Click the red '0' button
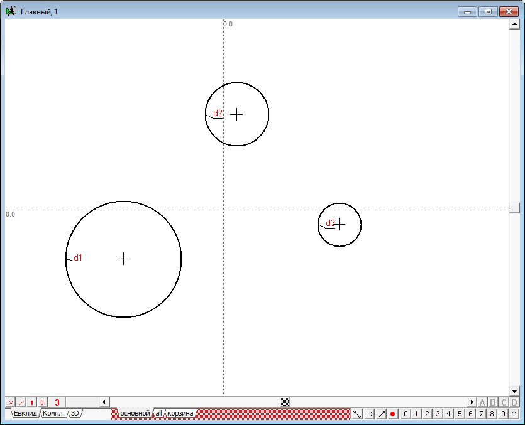Image resolution: width=525 pixels, height=425 pixels. pyautogui.click(x=42, y=402)
